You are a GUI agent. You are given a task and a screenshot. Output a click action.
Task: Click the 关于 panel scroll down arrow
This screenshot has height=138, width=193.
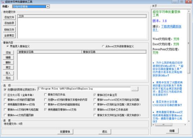[189, 121]
